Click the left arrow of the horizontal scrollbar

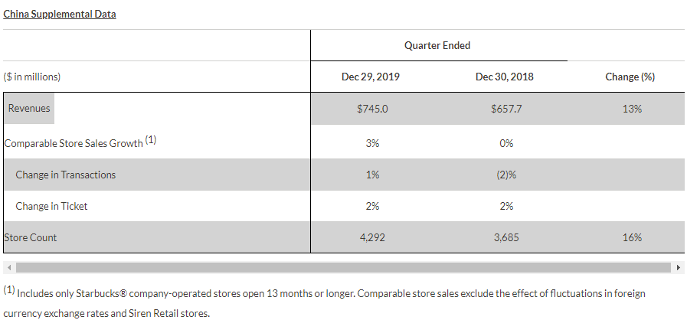click(8, 267)
